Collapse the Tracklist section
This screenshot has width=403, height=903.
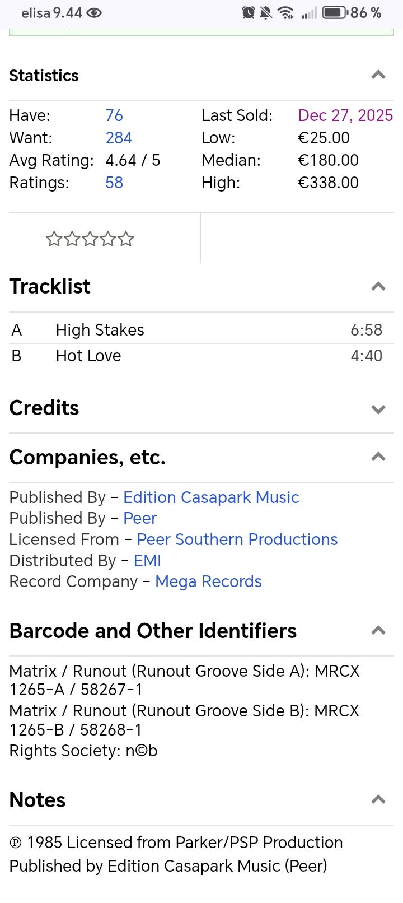[378, 287]
